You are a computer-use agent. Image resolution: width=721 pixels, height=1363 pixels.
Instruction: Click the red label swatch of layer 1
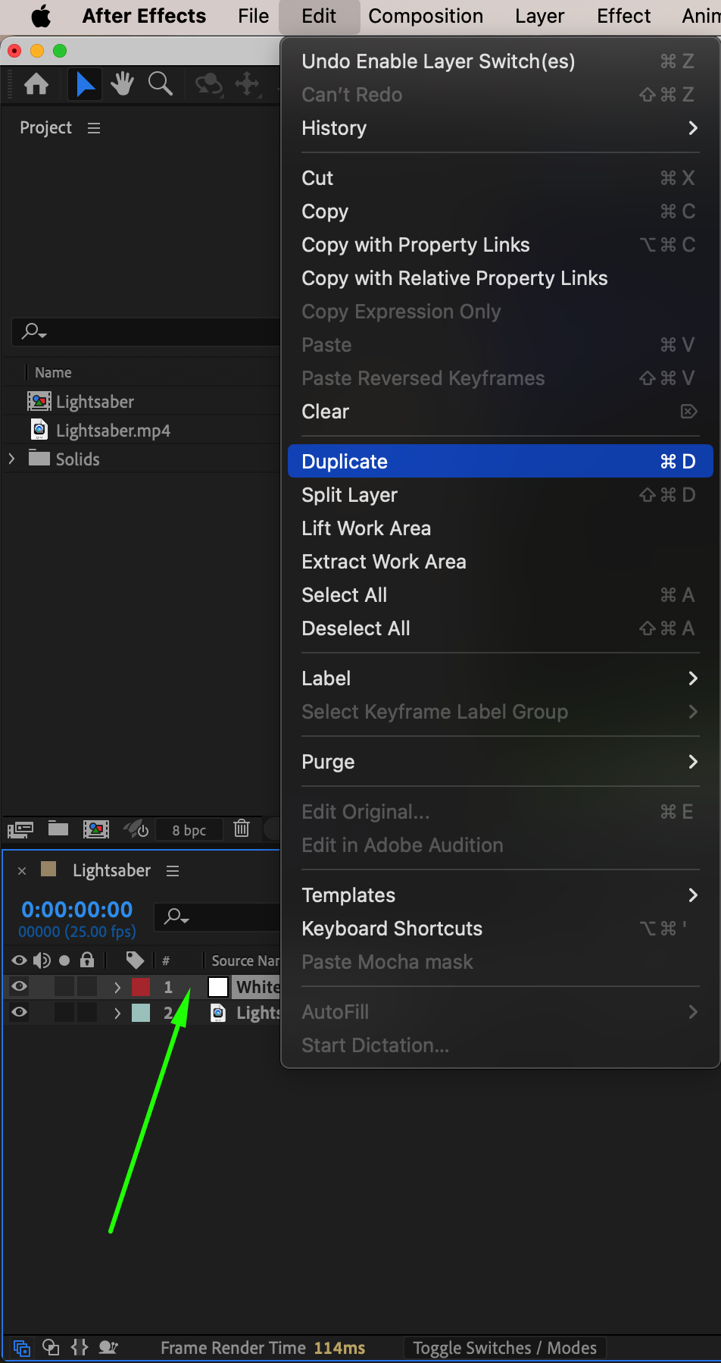point(141,986)
